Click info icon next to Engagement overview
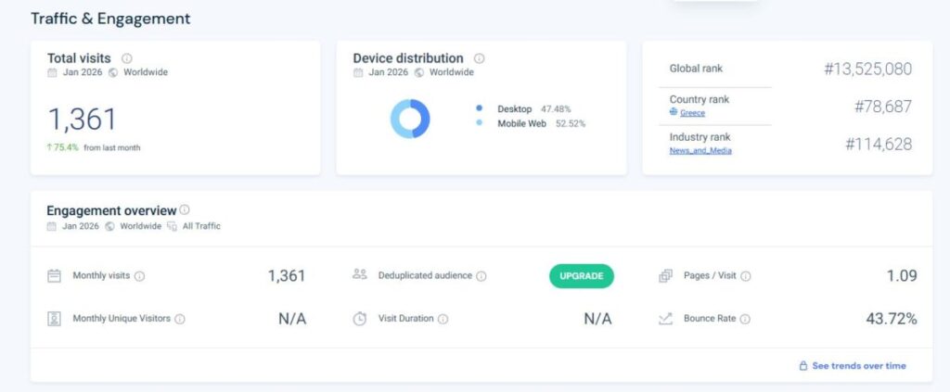950x392 pixels. pyautogui.click(x=185, y=210)
